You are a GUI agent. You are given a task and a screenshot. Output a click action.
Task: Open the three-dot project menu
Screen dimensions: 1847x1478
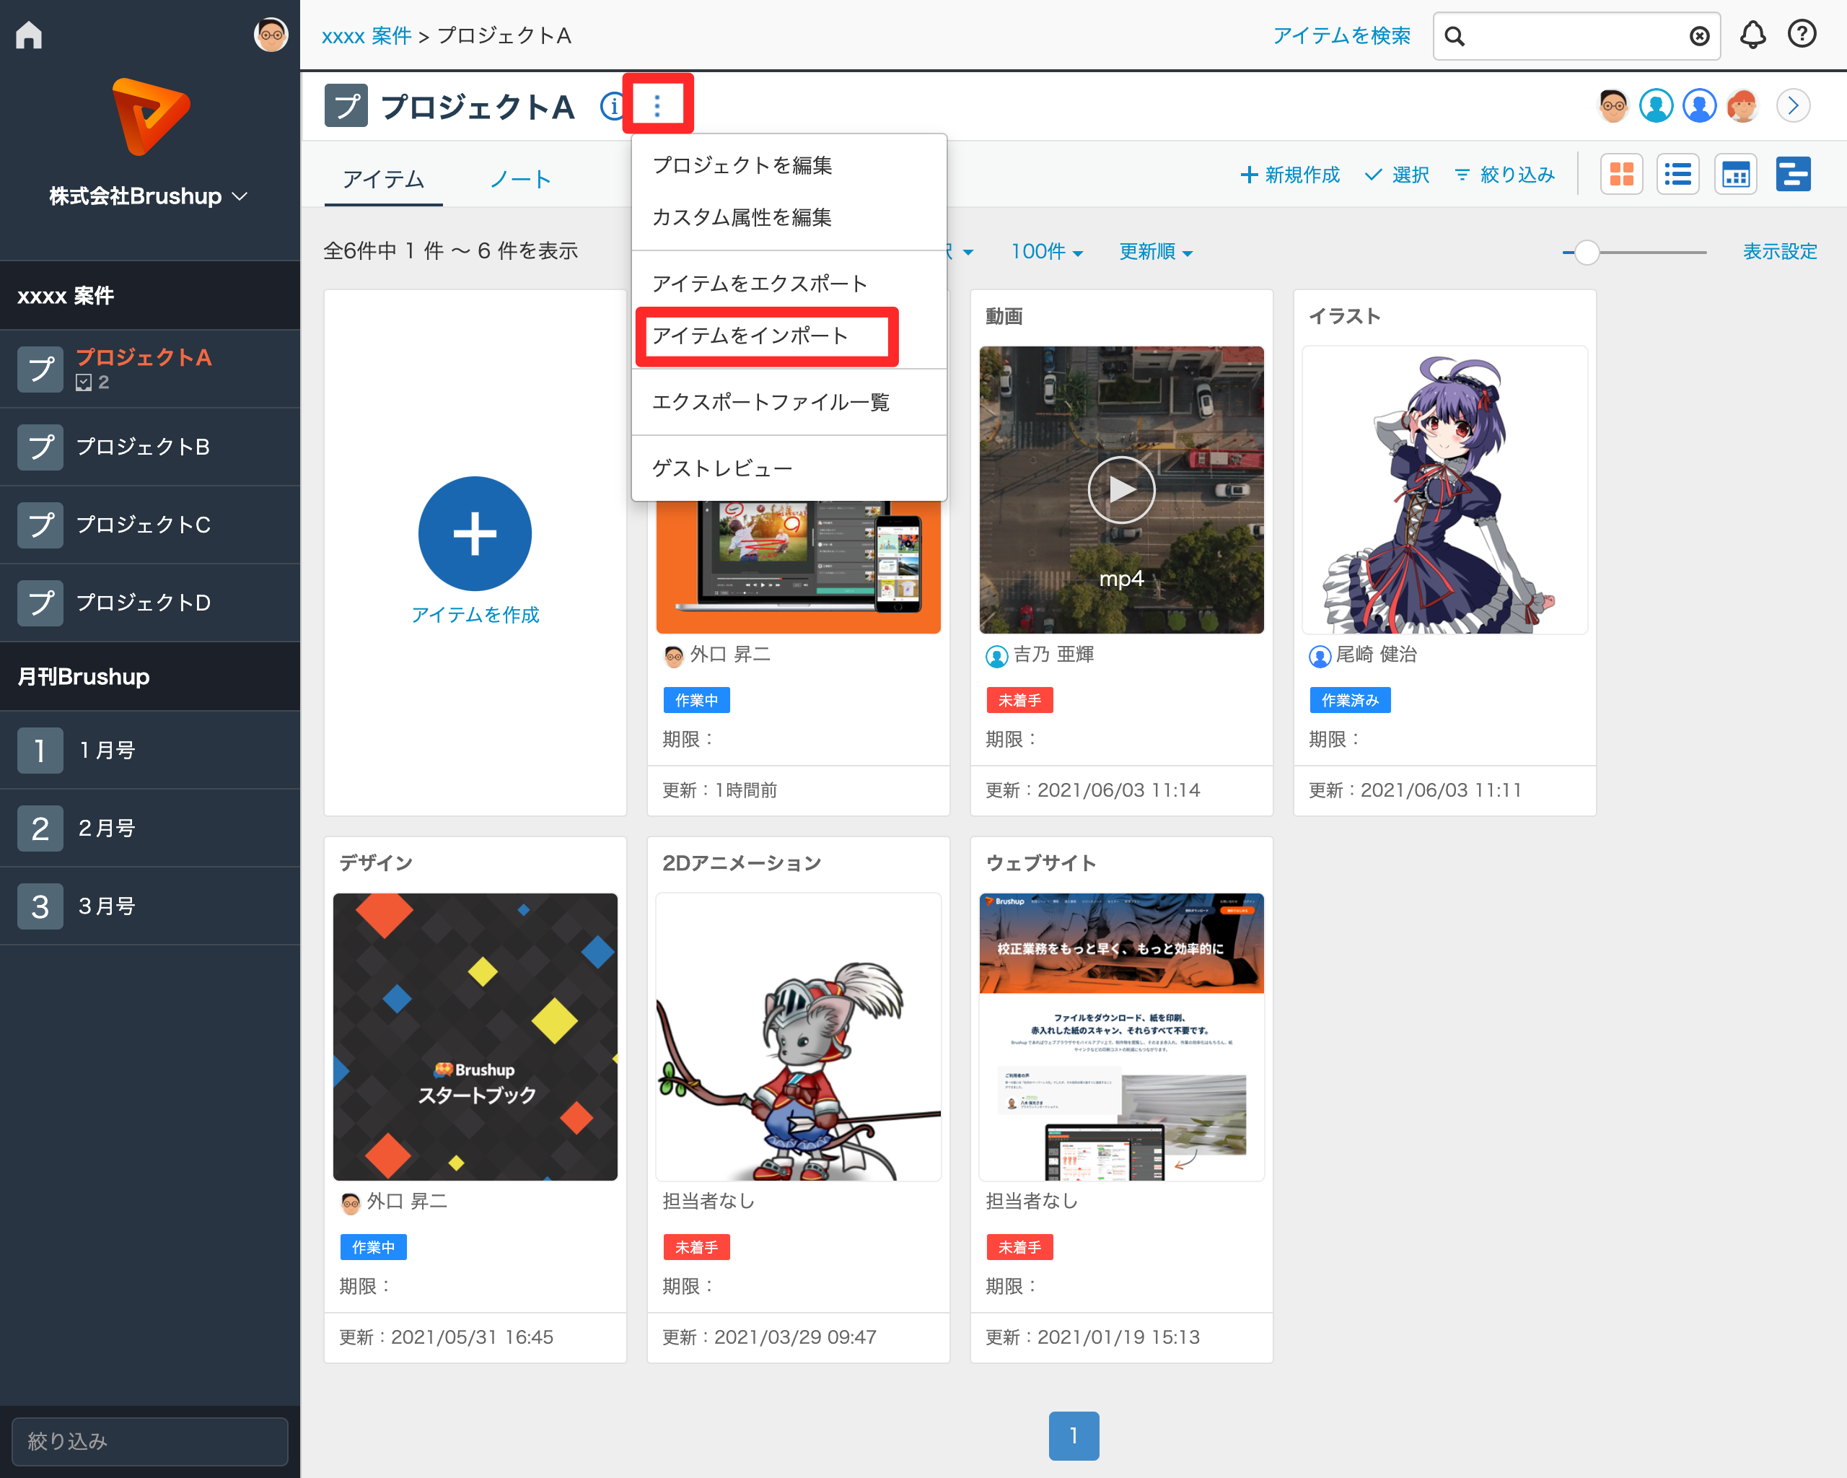[x=657, y=105]
